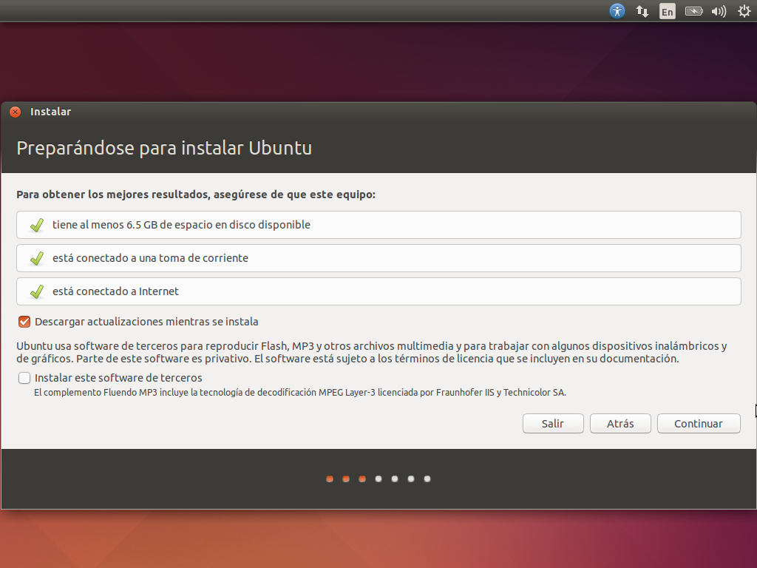The height and width of the screenshot is (568, 757).
Task: Open the sound volume indicator
Action: (719, 11)
